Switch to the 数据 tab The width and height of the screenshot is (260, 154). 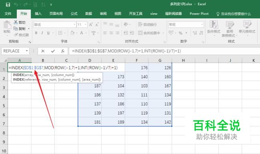(x=88, y=14)
